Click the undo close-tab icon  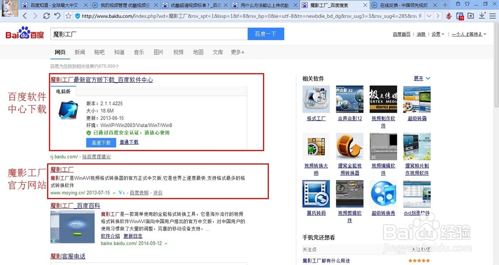[57, 16]
